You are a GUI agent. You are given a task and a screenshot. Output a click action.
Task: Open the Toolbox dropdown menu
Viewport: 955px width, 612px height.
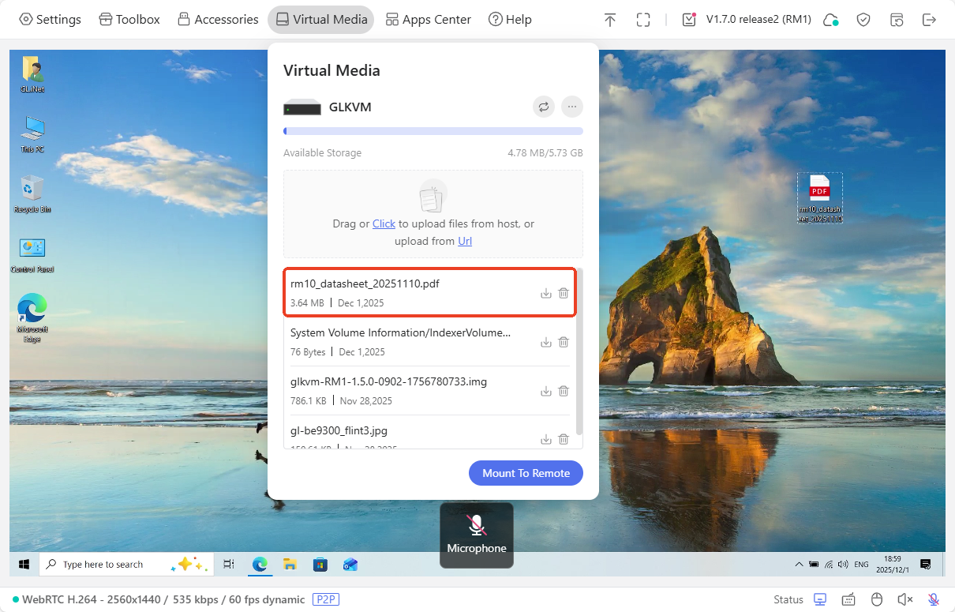tap(129, 20)
